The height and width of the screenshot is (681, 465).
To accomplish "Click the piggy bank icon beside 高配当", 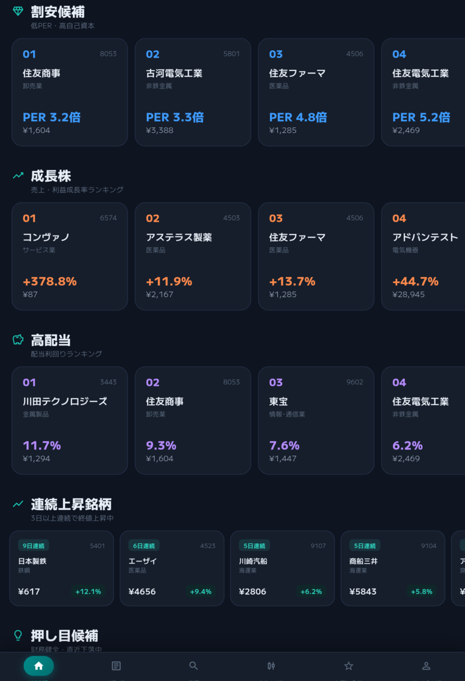I will (x=18, y=340).
